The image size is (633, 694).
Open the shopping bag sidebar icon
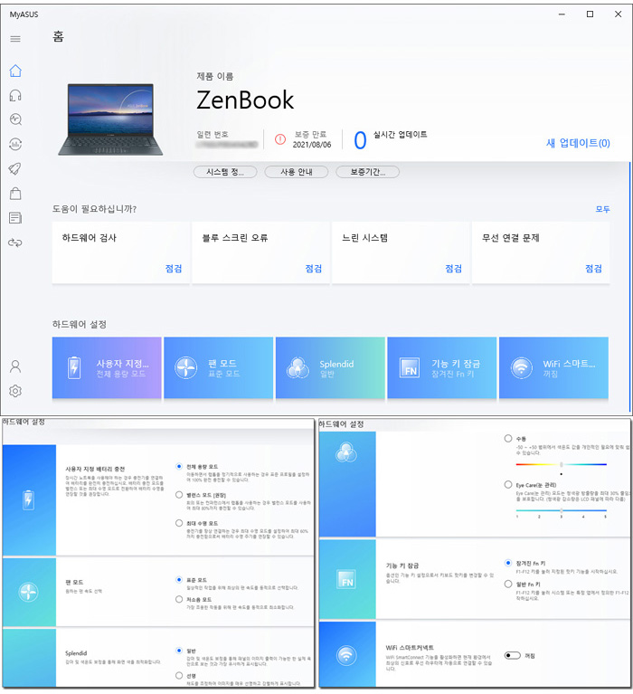pyautogui.click(x=15, y=194)
